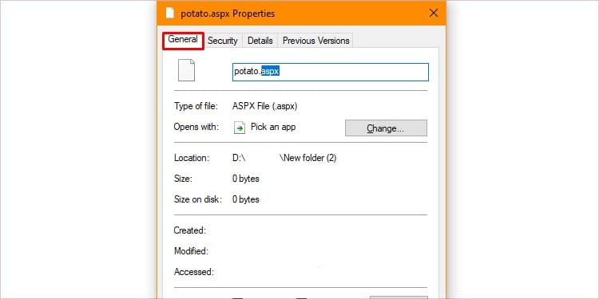Click the highlighted aspx extension text
The width and height of the screenshot is (599, 299).
pos(271,71)
